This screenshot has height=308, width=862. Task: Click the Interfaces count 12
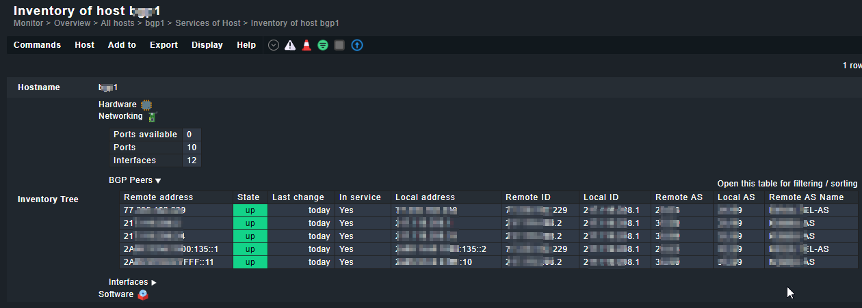click(192, 160)
